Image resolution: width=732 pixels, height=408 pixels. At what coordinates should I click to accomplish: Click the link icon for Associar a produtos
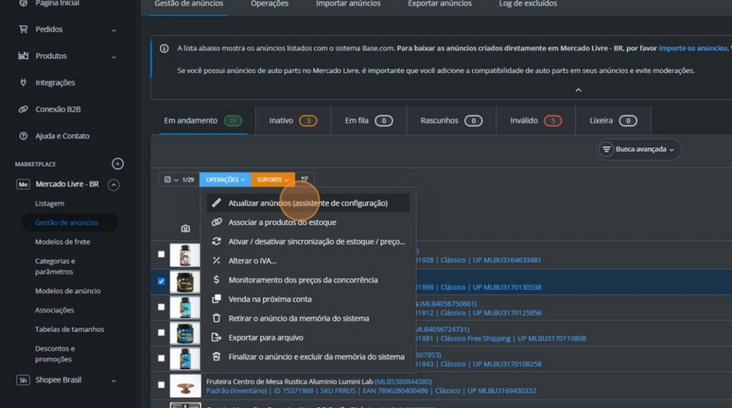pyautogui.click(x=217, y=222)
